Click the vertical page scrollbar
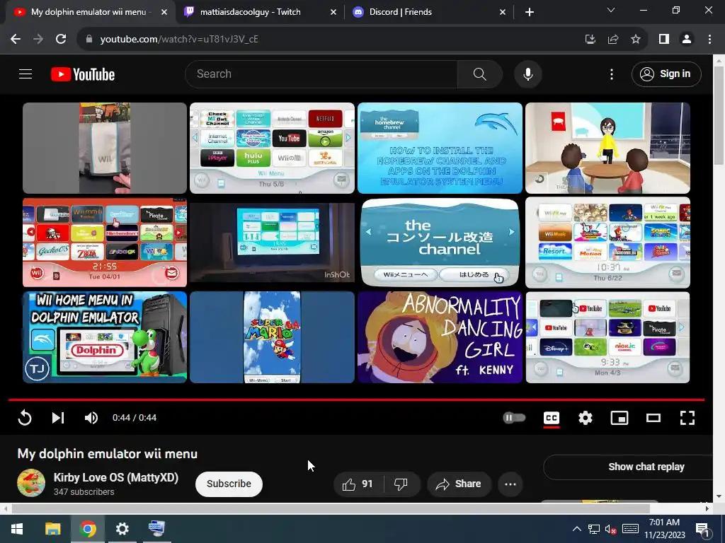 click(719, 115)
